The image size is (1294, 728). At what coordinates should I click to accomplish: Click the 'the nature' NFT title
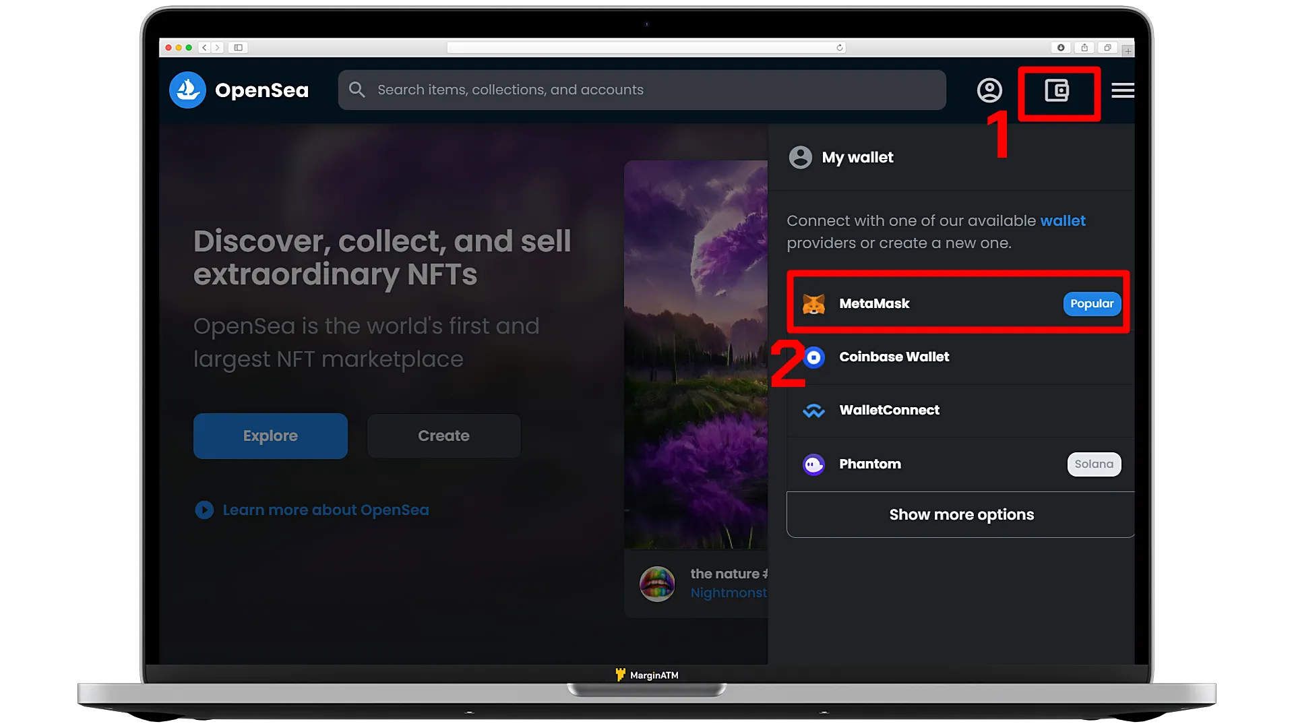click(x=729, y=574)
